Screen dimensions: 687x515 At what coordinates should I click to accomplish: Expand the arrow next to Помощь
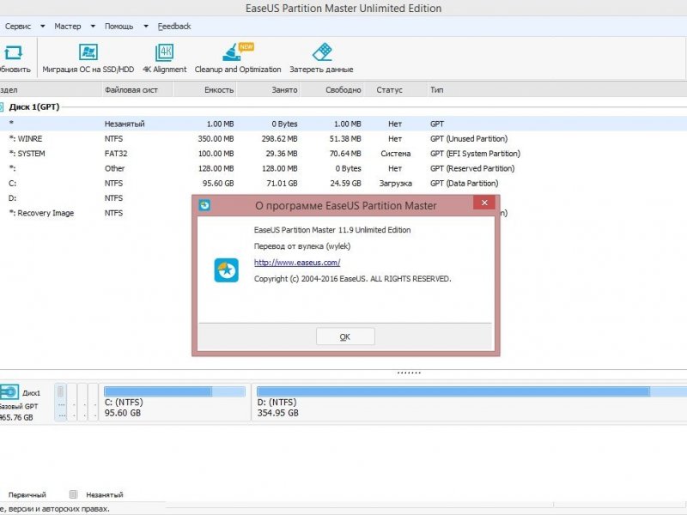[x=146, y=27]
